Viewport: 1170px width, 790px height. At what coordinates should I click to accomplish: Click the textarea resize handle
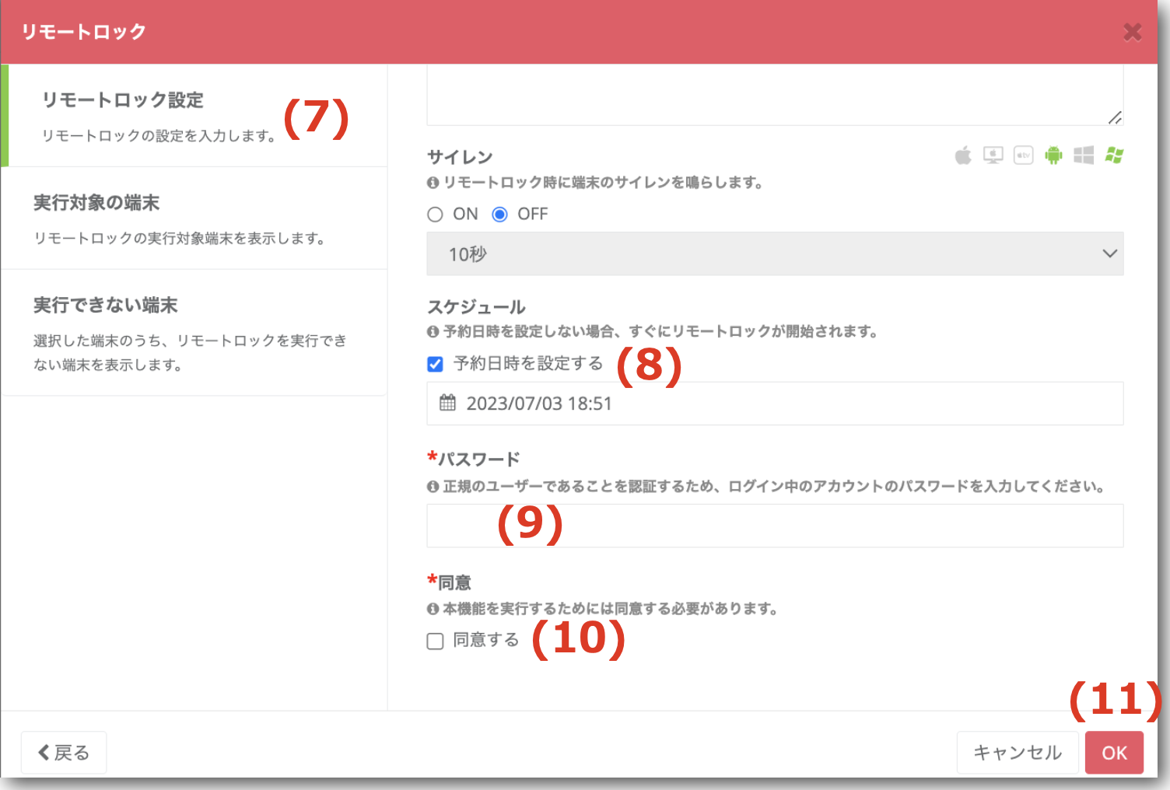coord(1115,117)
